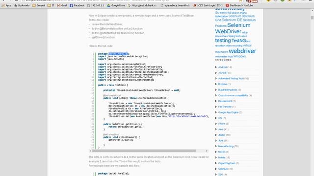The image size is (314, 176).
Task: Click the video recording tag
Action: pos(234,45)
